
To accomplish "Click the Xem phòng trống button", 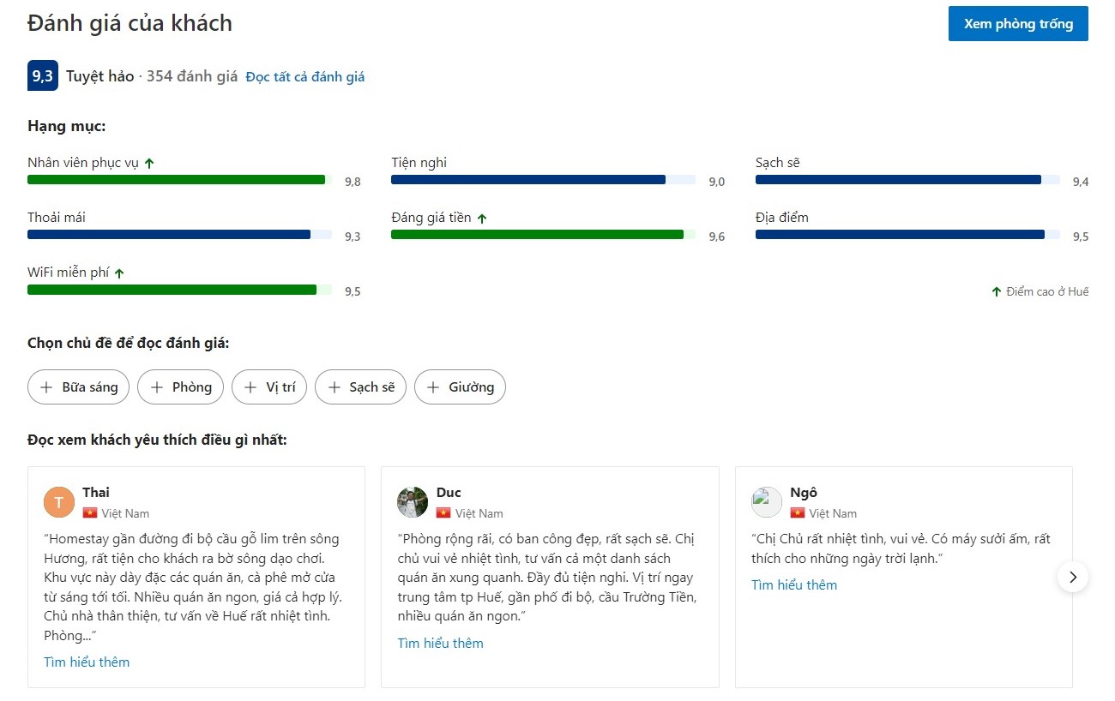I will (x=1018, y=24).
